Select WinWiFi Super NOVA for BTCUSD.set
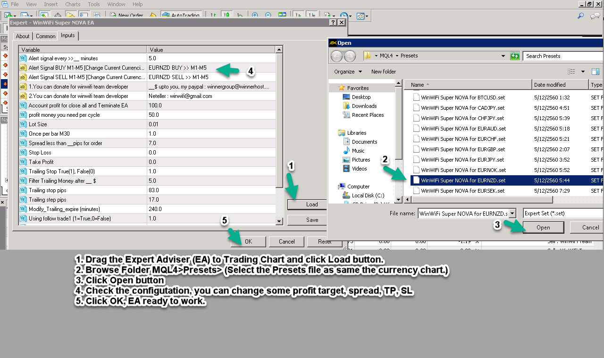Viewport: 604px width, 358px height. pos(463,98)
